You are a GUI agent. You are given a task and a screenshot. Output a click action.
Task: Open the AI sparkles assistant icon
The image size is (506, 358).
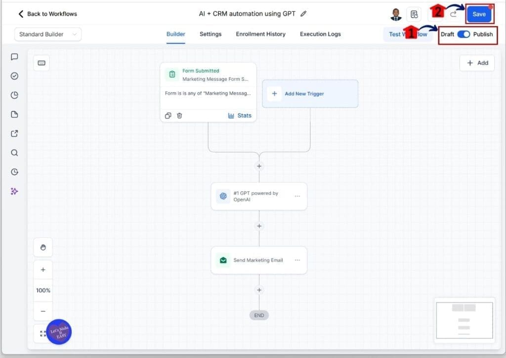click(14, 191)
